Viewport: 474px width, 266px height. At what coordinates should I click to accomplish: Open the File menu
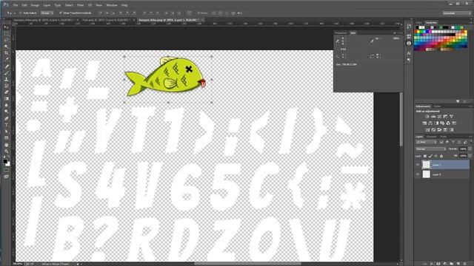(x=15, y=5)
